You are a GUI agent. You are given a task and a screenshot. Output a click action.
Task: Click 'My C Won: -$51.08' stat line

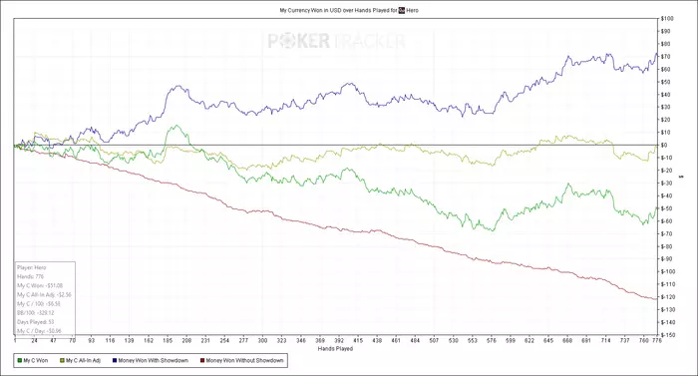pos(40,285)
